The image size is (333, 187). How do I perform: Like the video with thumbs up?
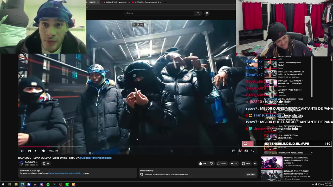coord(202,163)
